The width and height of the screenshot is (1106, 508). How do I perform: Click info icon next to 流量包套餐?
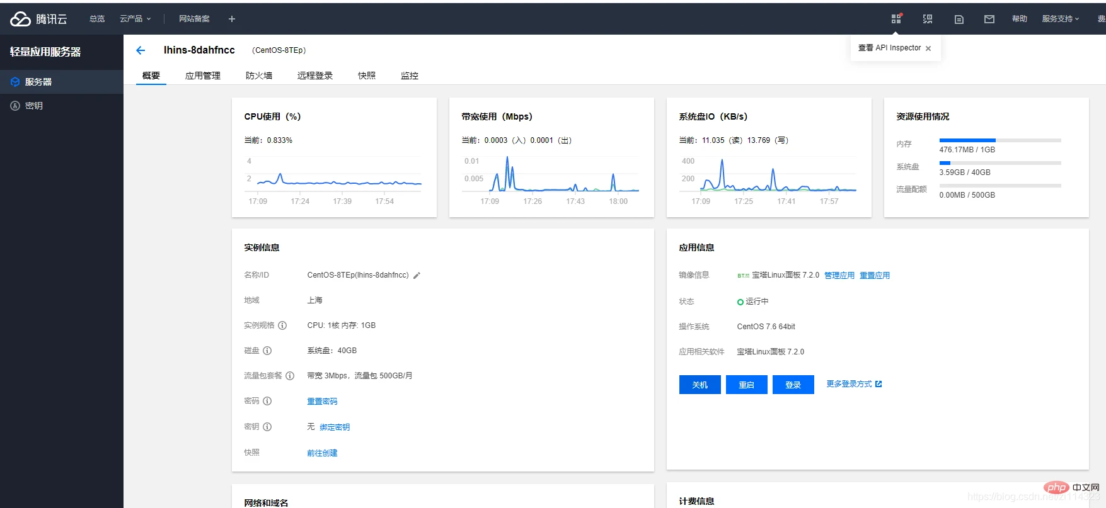[290, 376]
